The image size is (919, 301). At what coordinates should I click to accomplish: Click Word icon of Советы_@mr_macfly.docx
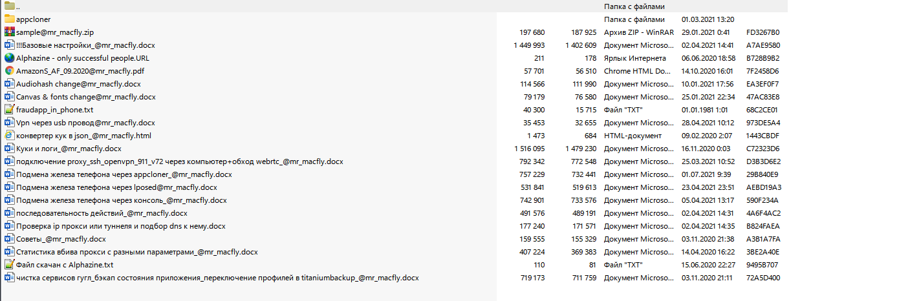(x=9, y=239)
